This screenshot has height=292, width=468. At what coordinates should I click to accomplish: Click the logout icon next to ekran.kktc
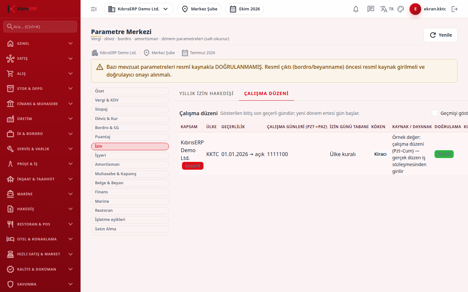[455, 9]
